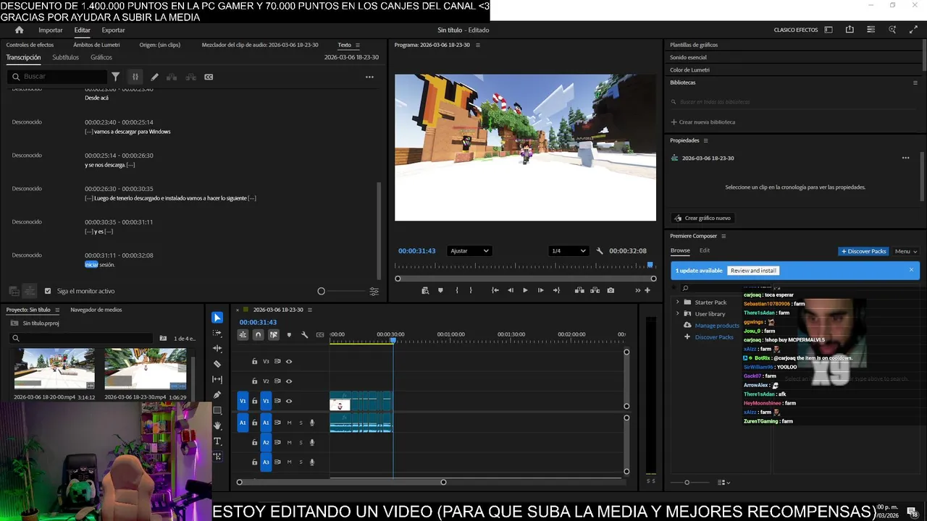927x521 pixels.
Task: Switch to the Exportar workspace tab
Action: pos(113,30)
